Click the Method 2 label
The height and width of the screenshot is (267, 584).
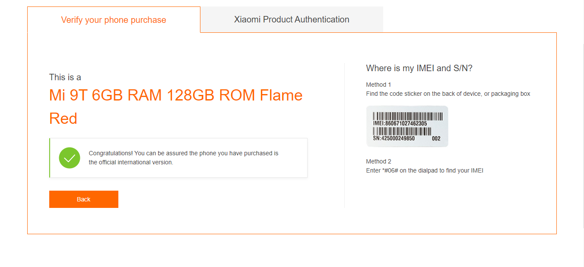[x=378, y=161]
